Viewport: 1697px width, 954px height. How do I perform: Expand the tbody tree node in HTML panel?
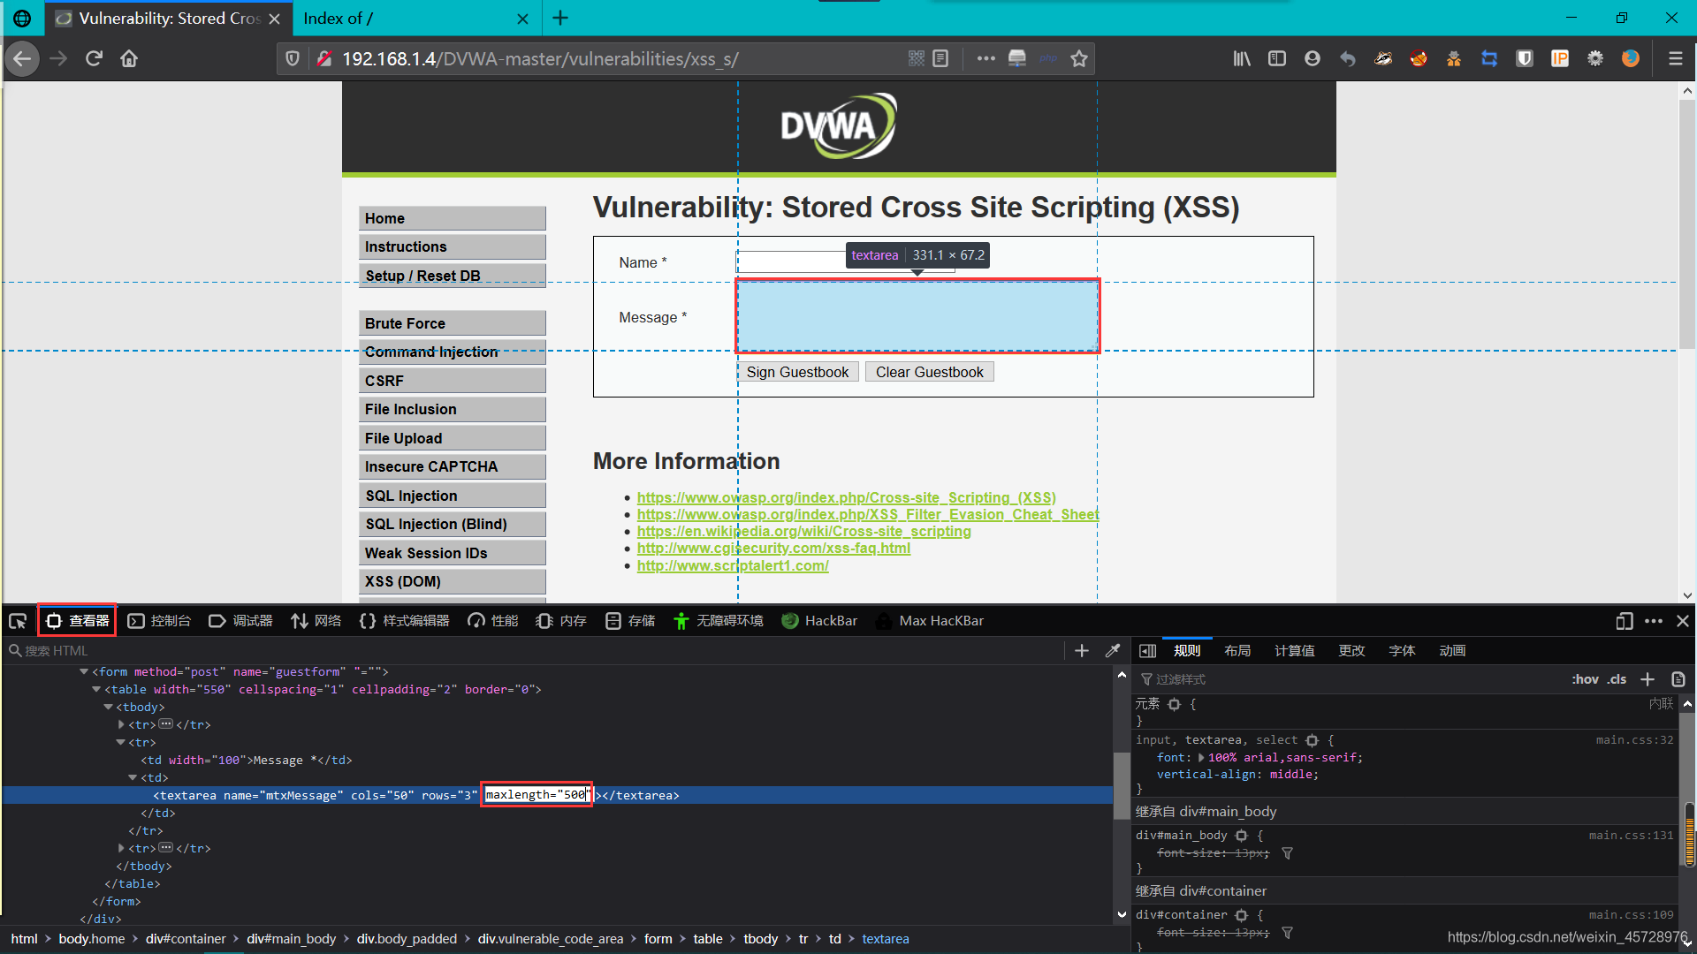click(110, 707)
